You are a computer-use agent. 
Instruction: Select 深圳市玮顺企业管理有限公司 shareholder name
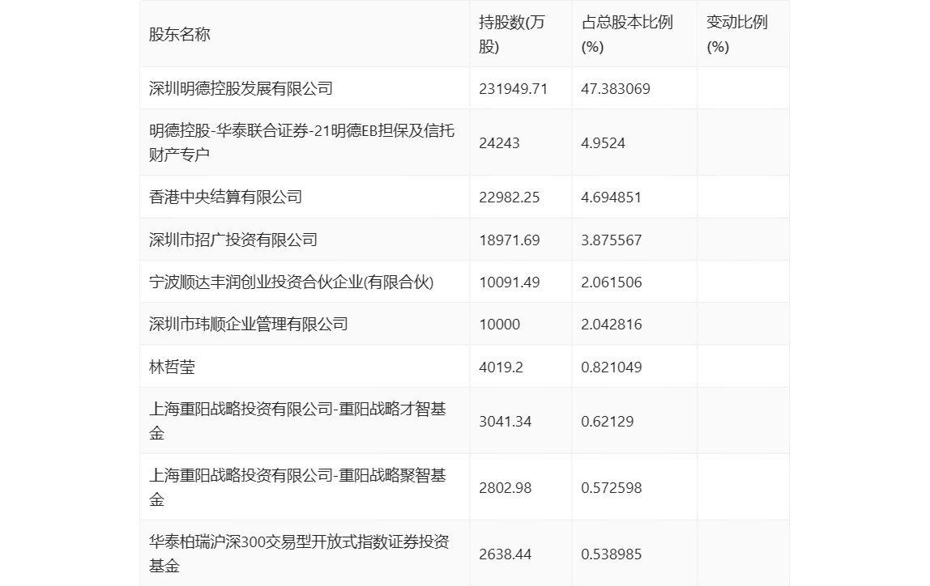[249, 324]
